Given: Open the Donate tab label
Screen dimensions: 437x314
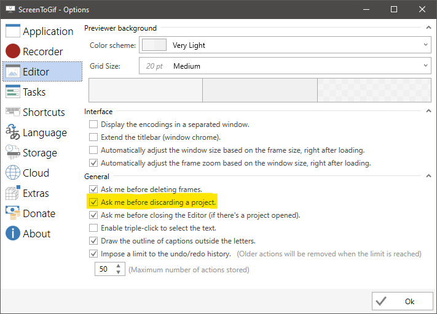Looking at the screenshot, I should (x=39, y=213).
